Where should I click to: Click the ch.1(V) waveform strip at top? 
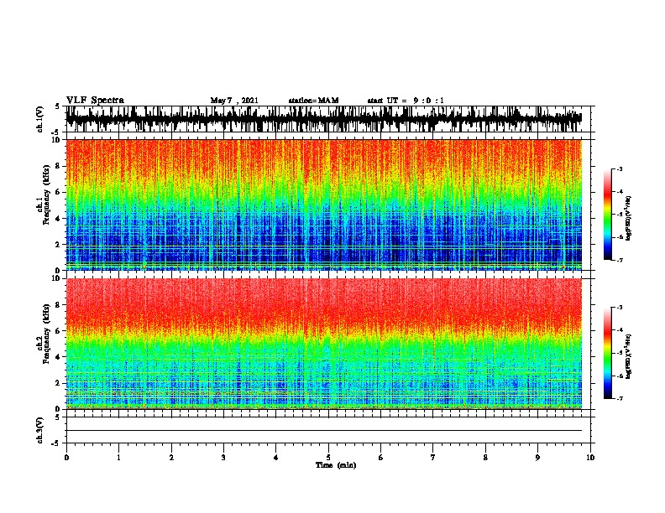click(324, 119)
